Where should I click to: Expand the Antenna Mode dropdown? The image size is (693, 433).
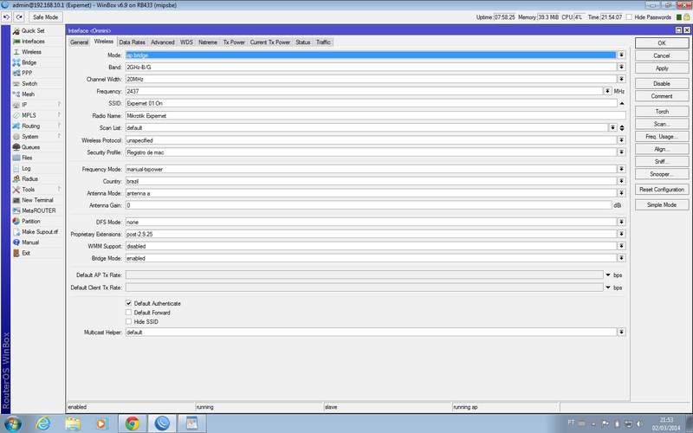(x=621, y=193)
